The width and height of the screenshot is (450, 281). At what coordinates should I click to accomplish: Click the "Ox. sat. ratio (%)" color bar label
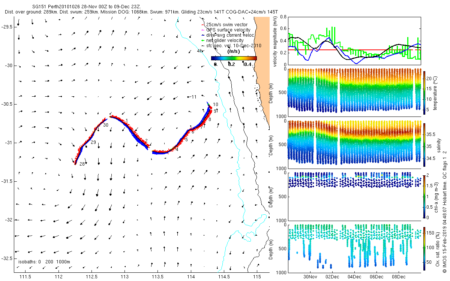click(438, 248)
